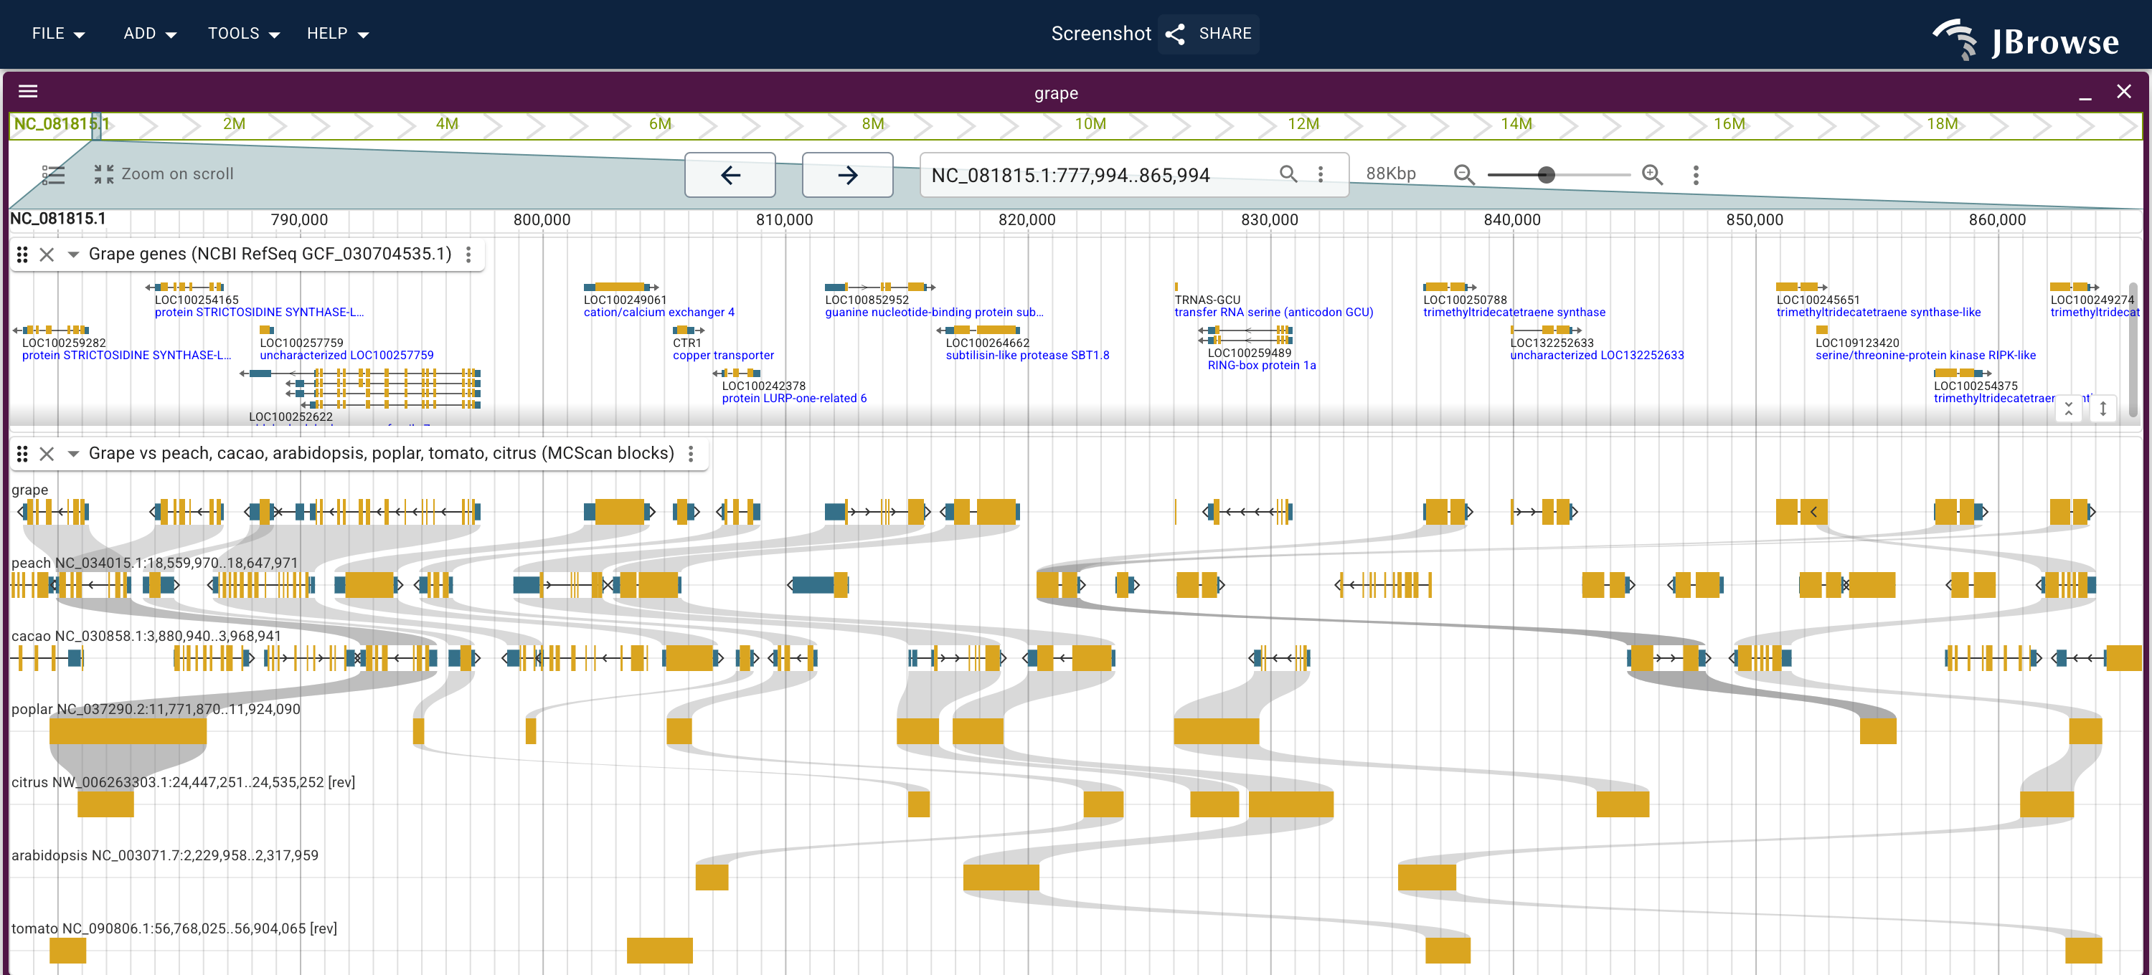Pan left with the back arrow button
This screenshot has height=975, width=2152.
(x=730, y=174)
